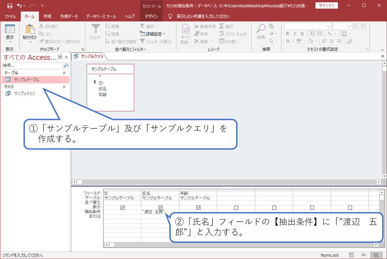Click フィルターの実行 toggle filter
Image resolution: width=387 pixels, height=259 pixels.
[155, 42]
